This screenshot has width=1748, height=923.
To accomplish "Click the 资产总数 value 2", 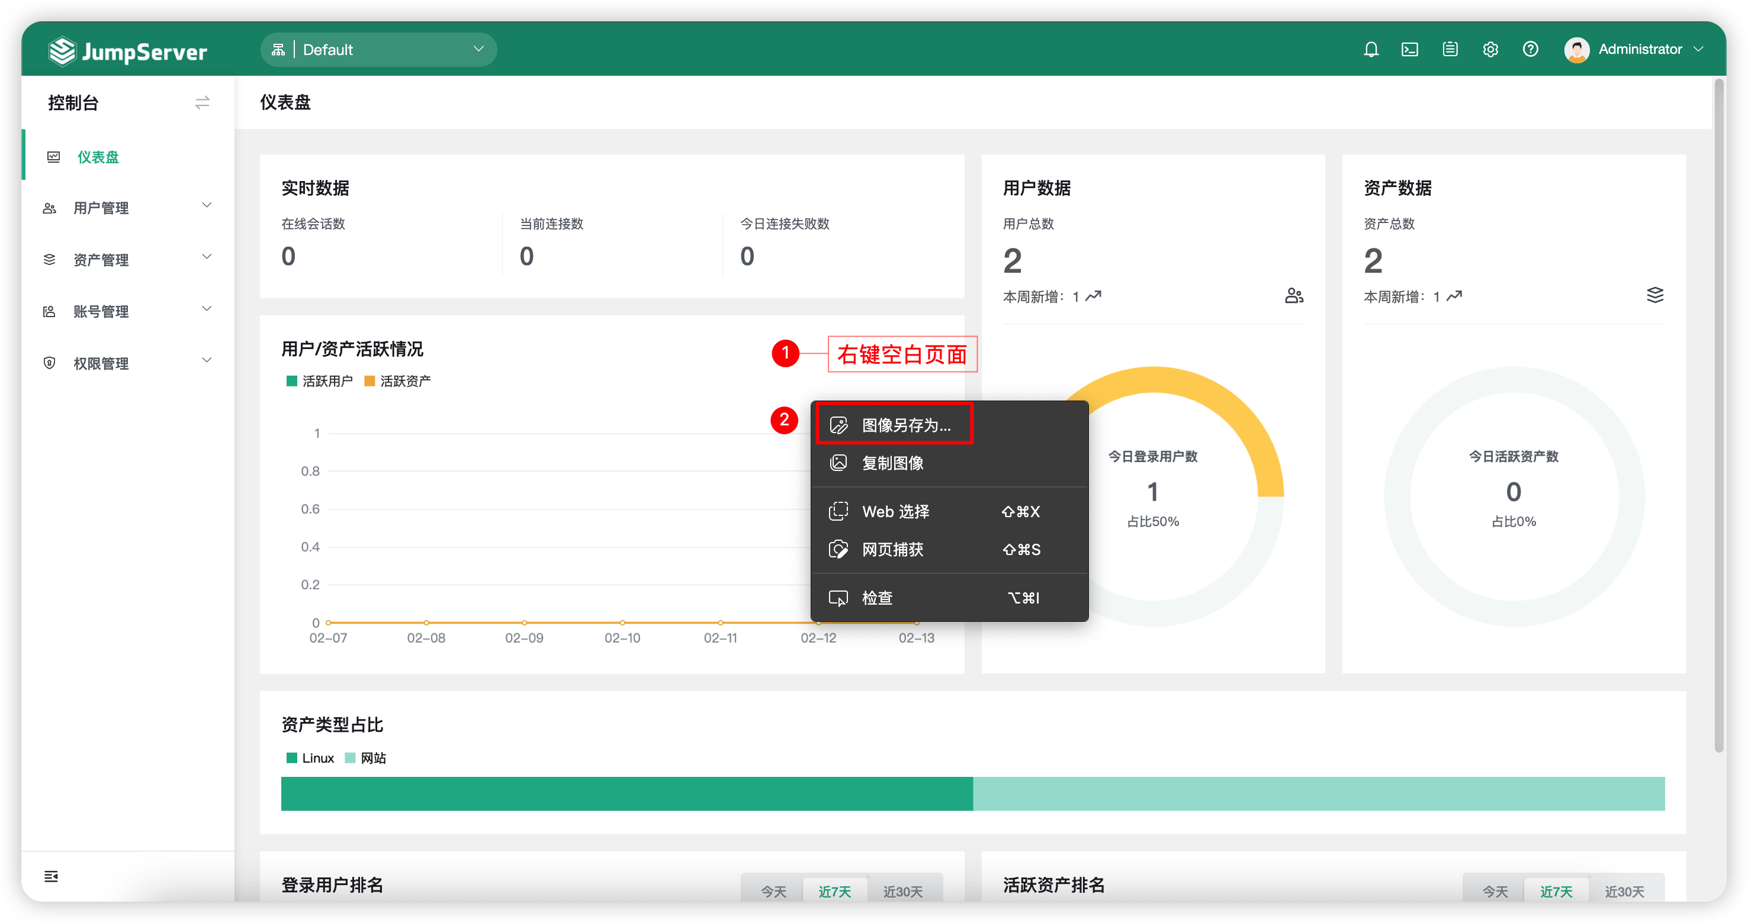I will point(1373,261).
